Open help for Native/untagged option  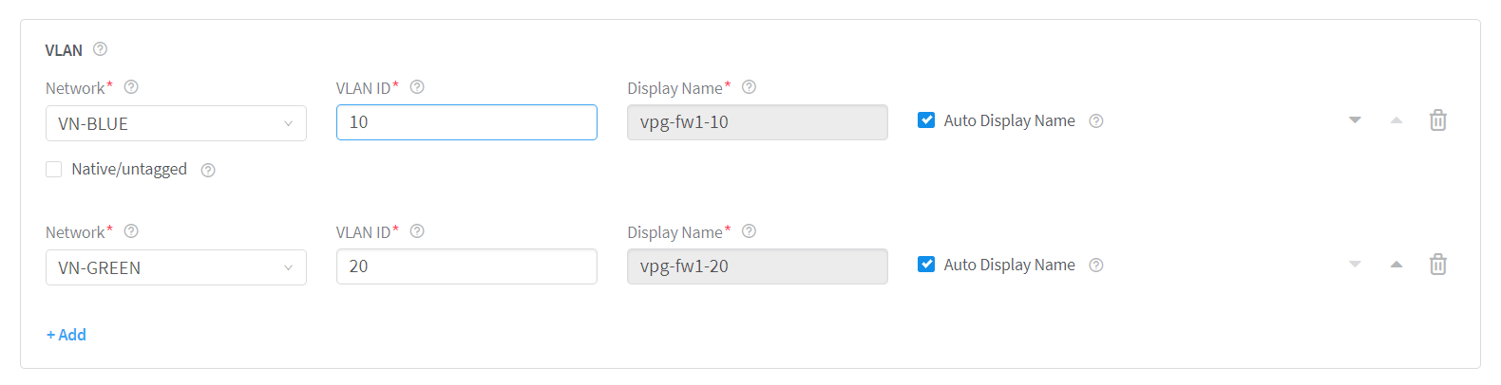click(208, 170)
